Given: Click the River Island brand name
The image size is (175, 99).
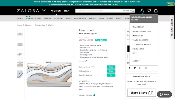Looking at the screenshot, I should 86,30.
